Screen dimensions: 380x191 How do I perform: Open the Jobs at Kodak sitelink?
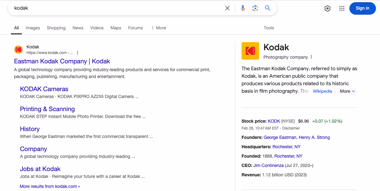40,169
